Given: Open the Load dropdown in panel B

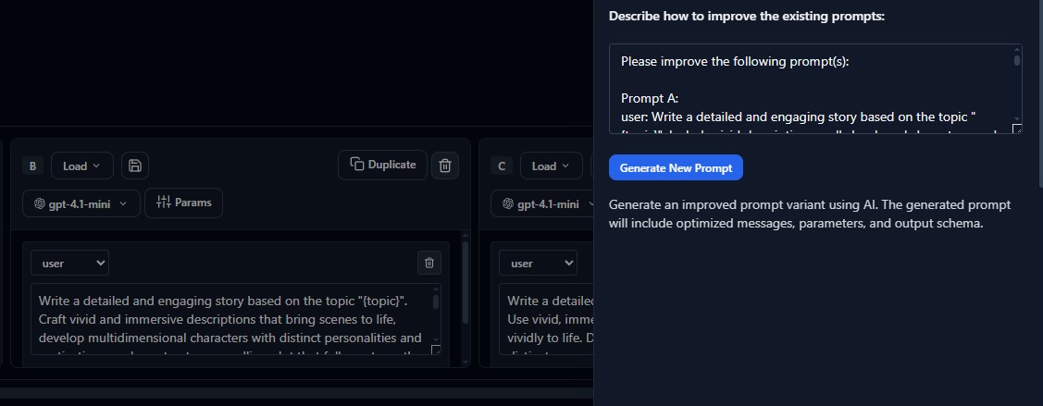Looking at the screenshot, I should tap(82, 166).
